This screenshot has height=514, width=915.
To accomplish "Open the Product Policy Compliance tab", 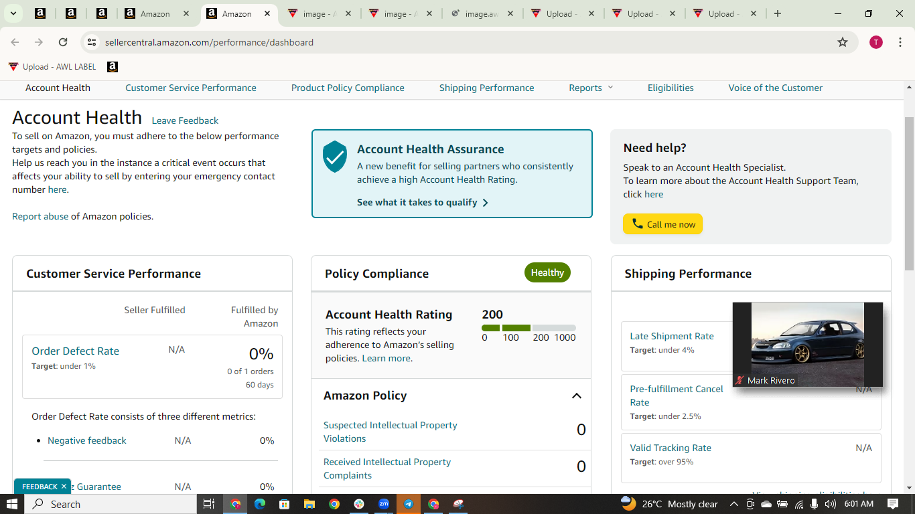I will click(x=348, y=88).
